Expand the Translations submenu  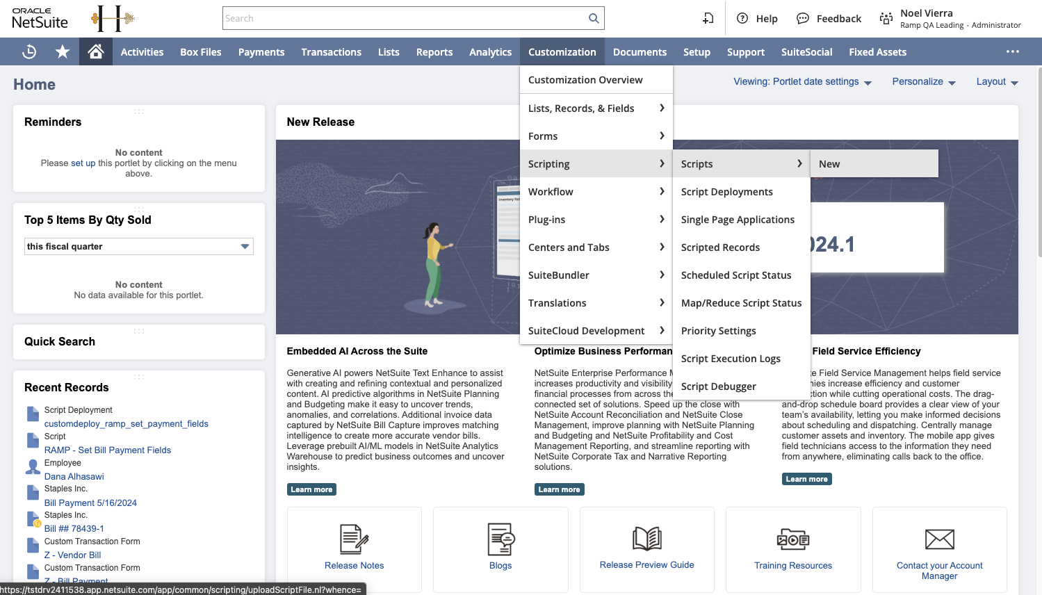(596, 302)
